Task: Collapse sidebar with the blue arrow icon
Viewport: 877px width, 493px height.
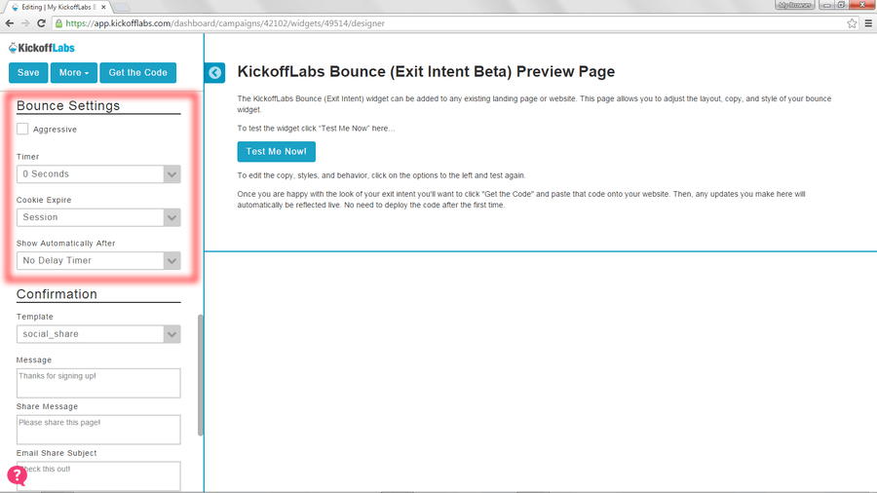Action: tap(214, 72)
